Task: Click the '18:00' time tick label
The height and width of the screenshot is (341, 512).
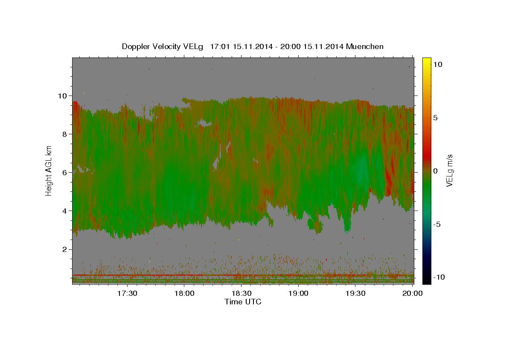Action: tap(184, 293)
